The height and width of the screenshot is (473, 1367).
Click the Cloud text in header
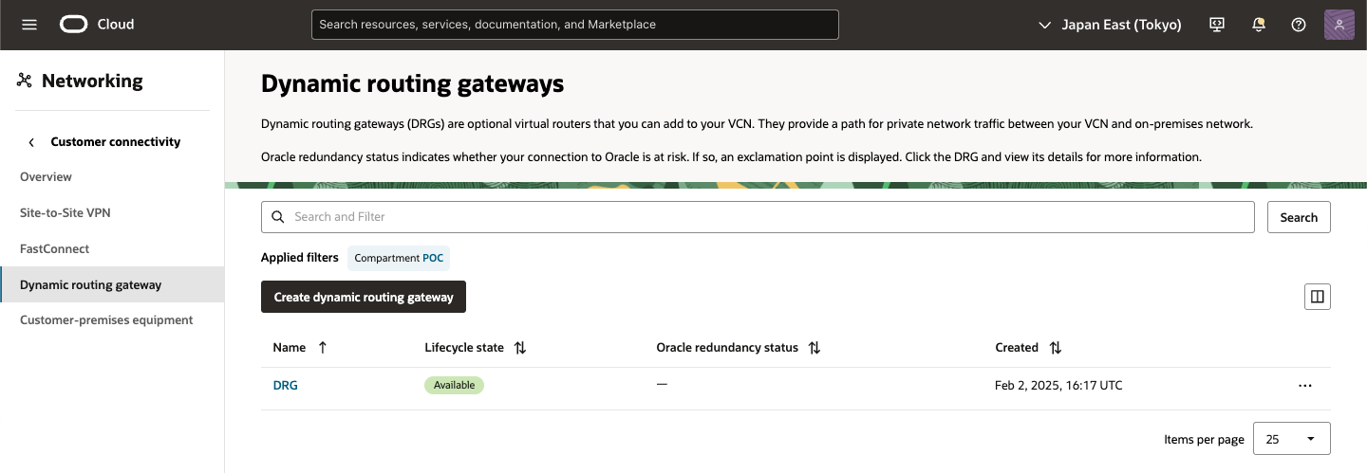[116, 25]
